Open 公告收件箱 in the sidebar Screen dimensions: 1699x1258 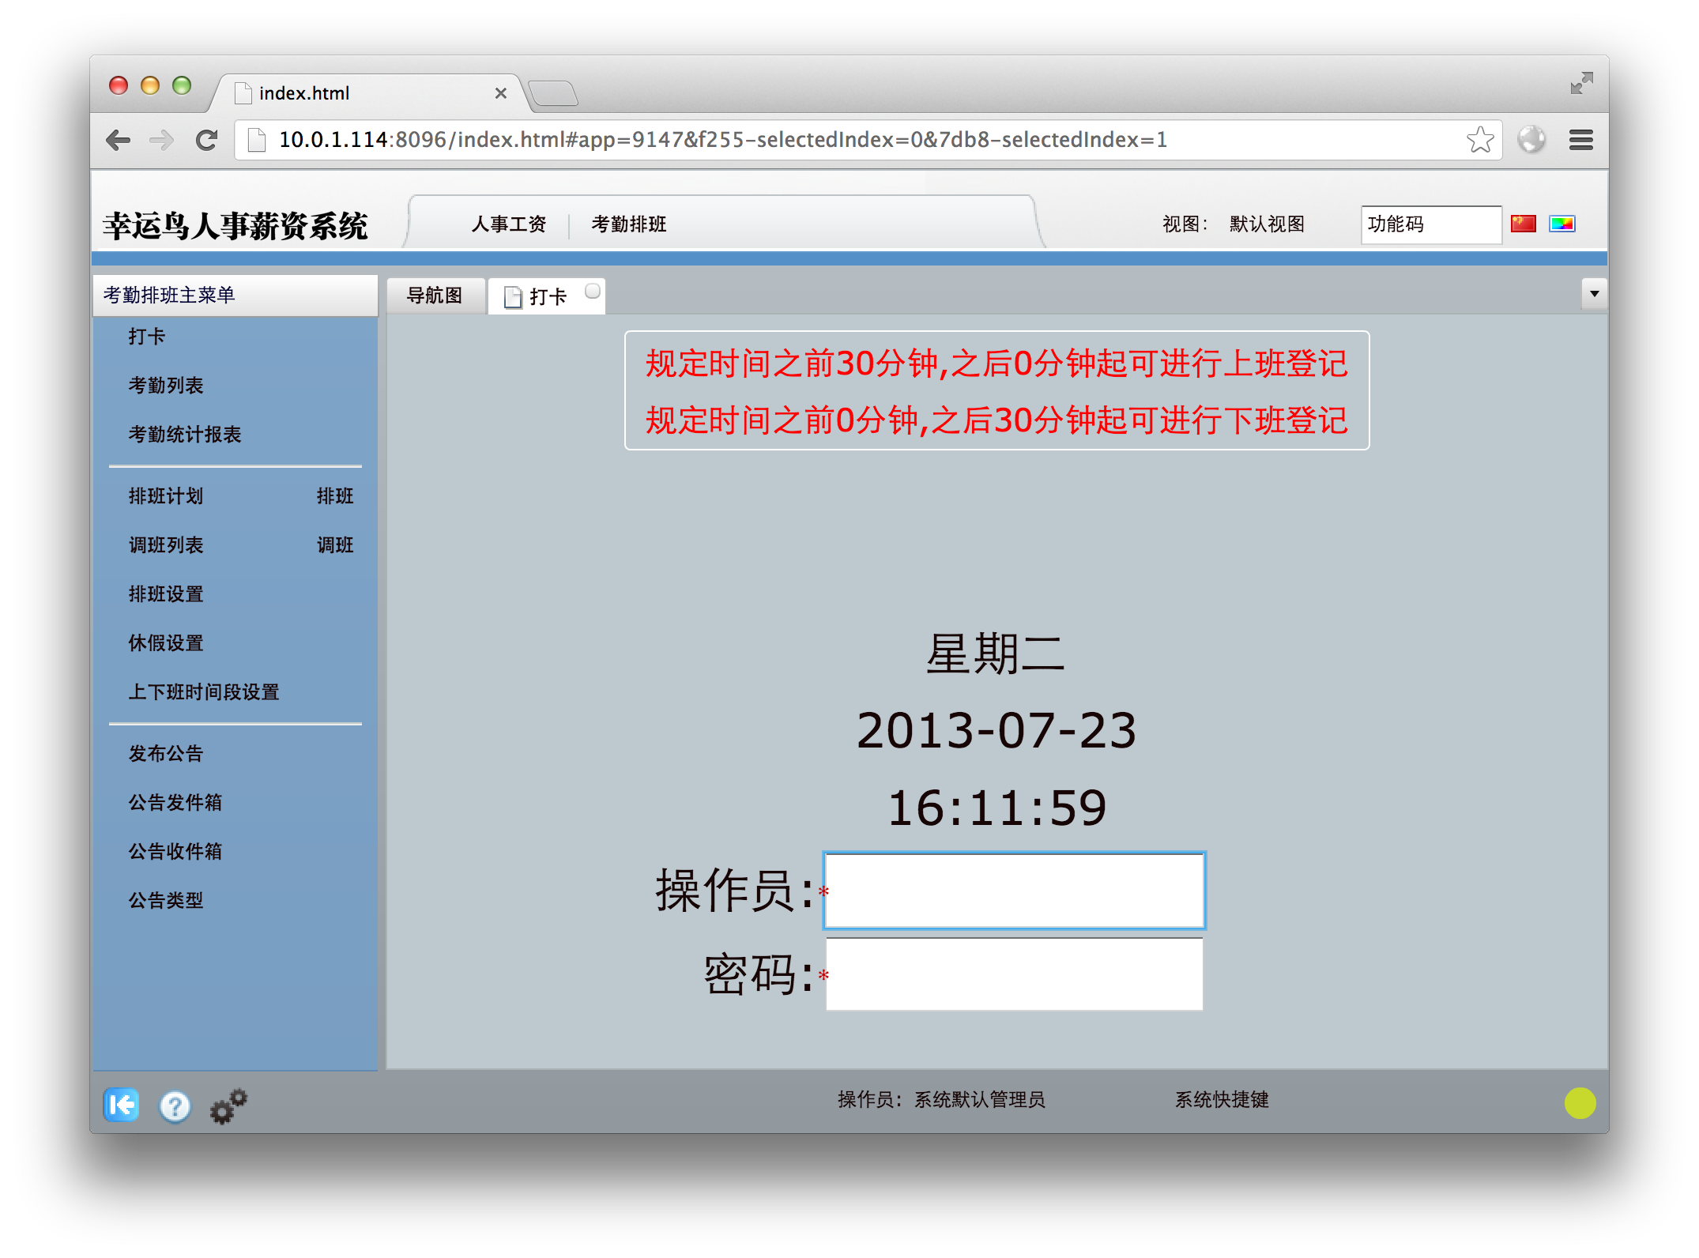175,852
